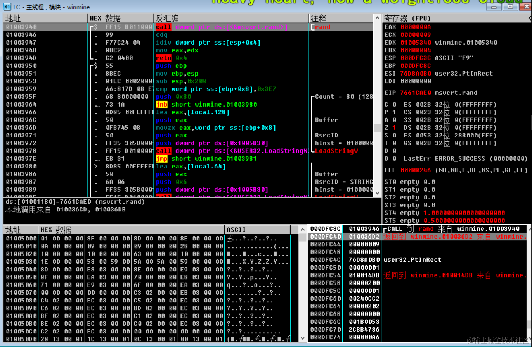
Task: Select the ECX register value 00000009
Action: tap(416, 35)
